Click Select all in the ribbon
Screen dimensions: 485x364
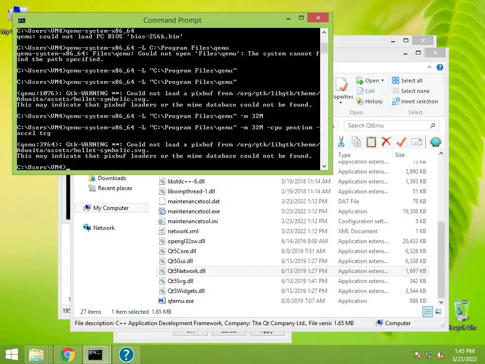407,81
